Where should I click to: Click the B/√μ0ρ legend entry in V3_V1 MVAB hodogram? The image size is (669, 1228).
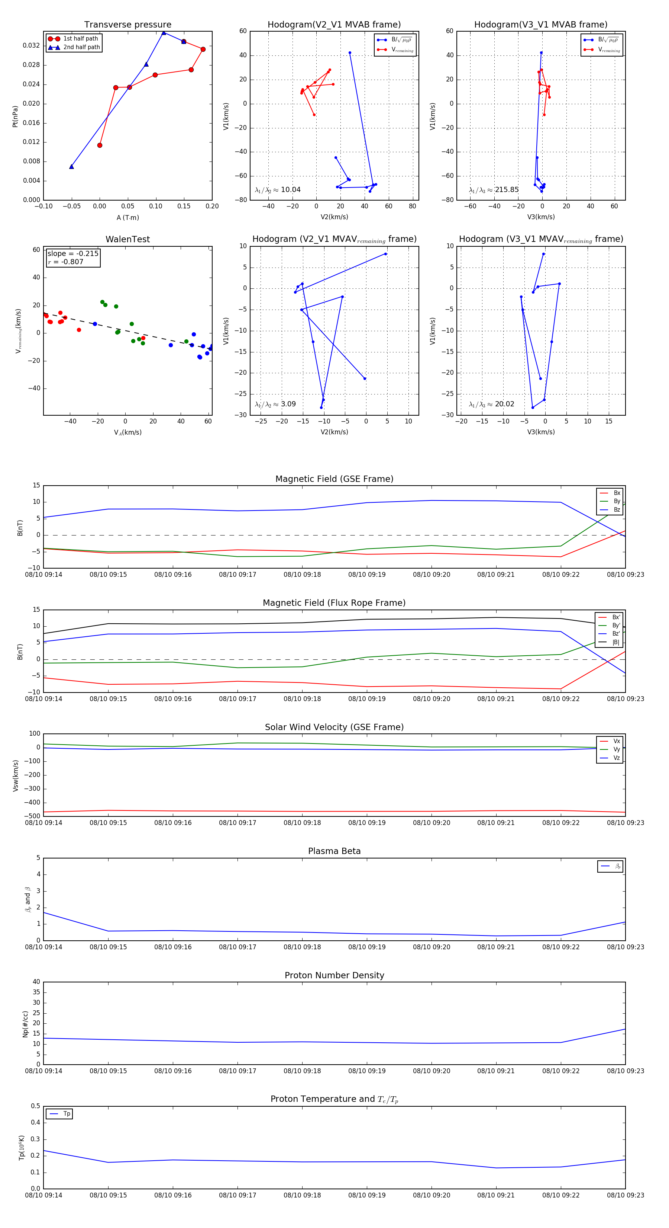pos(601,40)
